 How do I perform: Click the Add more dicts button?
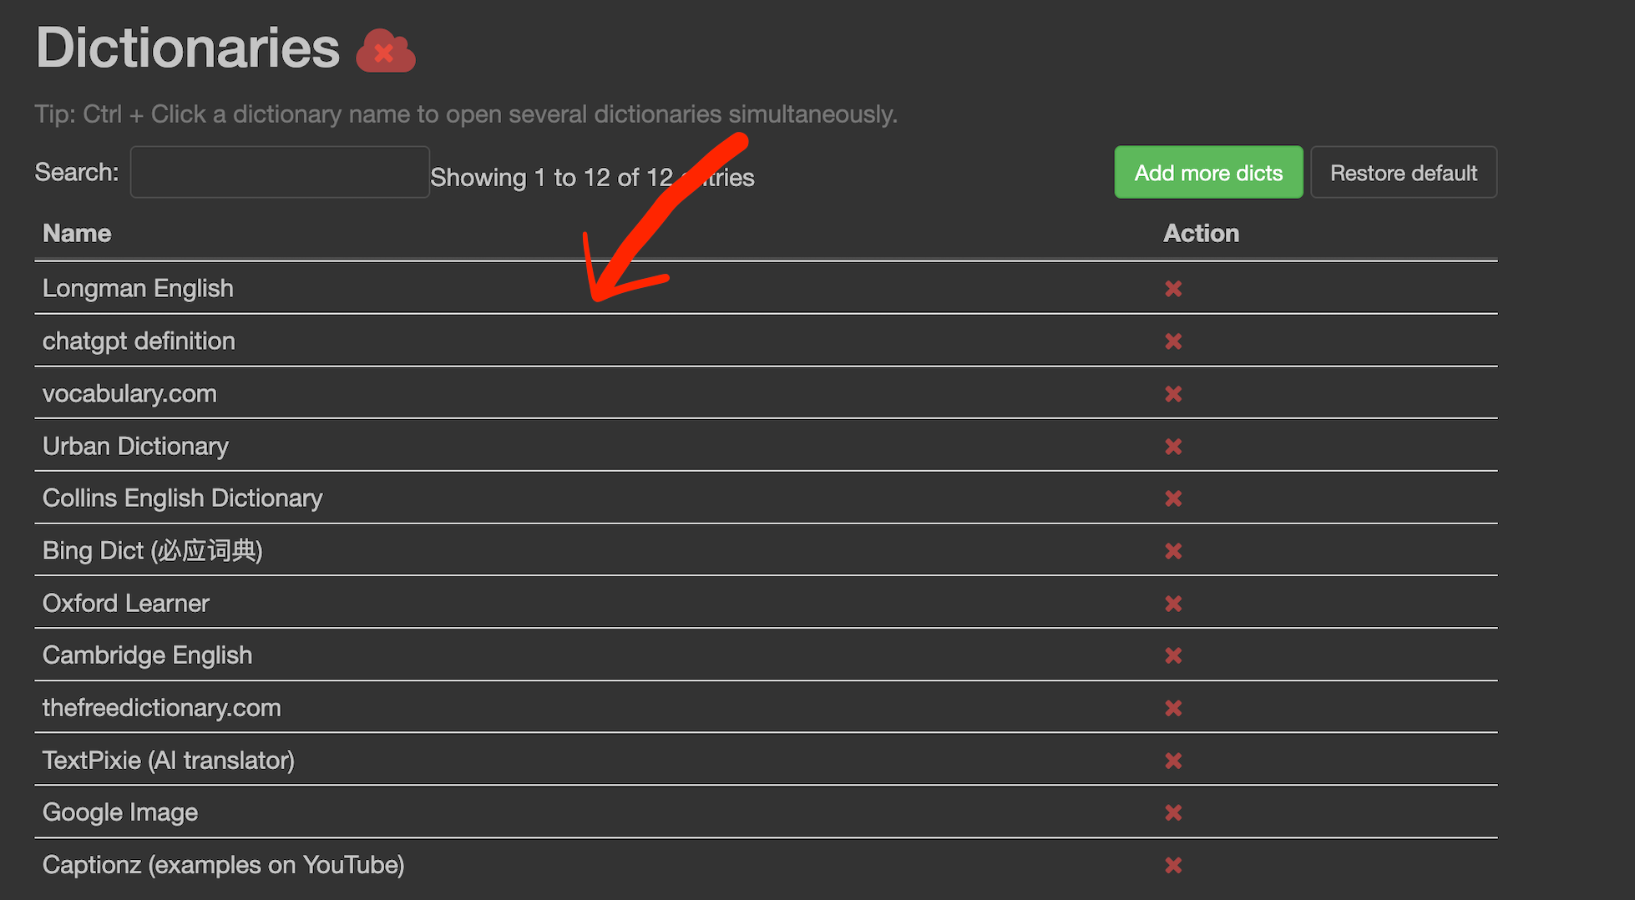1207,173
